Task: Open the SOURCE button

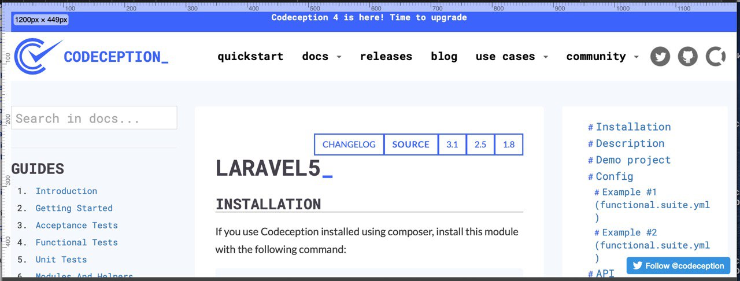Action: 411,145
